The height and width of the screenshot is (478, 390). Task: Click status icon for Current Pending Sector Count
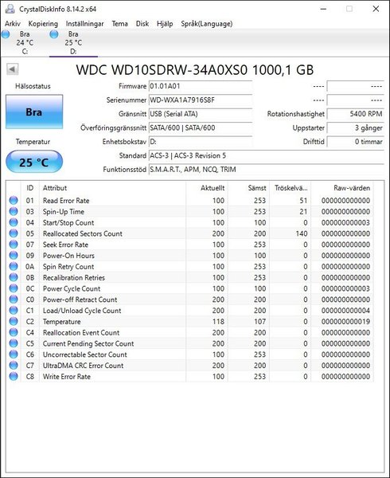pos(14,343)
